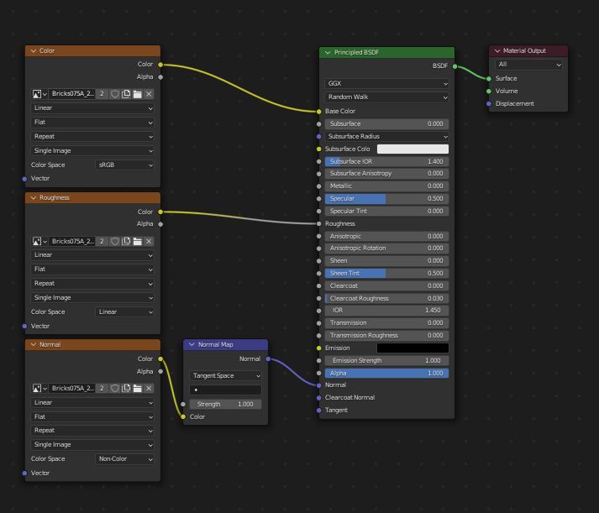The height and width of the screenshot is (513, 599).
Task: Click the IOR value field
Action: pos(386,311)
